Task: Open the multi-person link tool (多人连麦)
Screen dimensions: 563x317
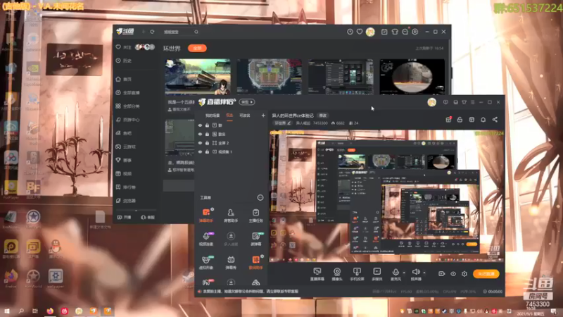Action: click(x=231, y=239)
